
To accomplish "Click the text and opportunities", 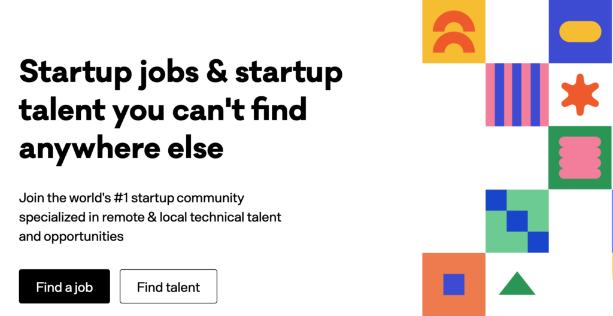I will pyautogui.click(x=71, y=236).
